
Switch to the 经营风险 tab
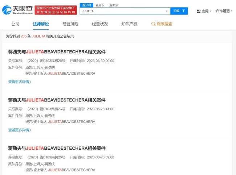point(70,24)
